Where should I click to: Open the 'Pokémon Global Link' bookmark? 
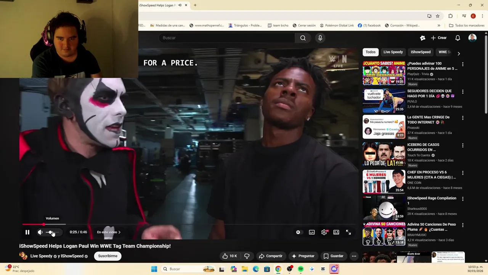337,26
